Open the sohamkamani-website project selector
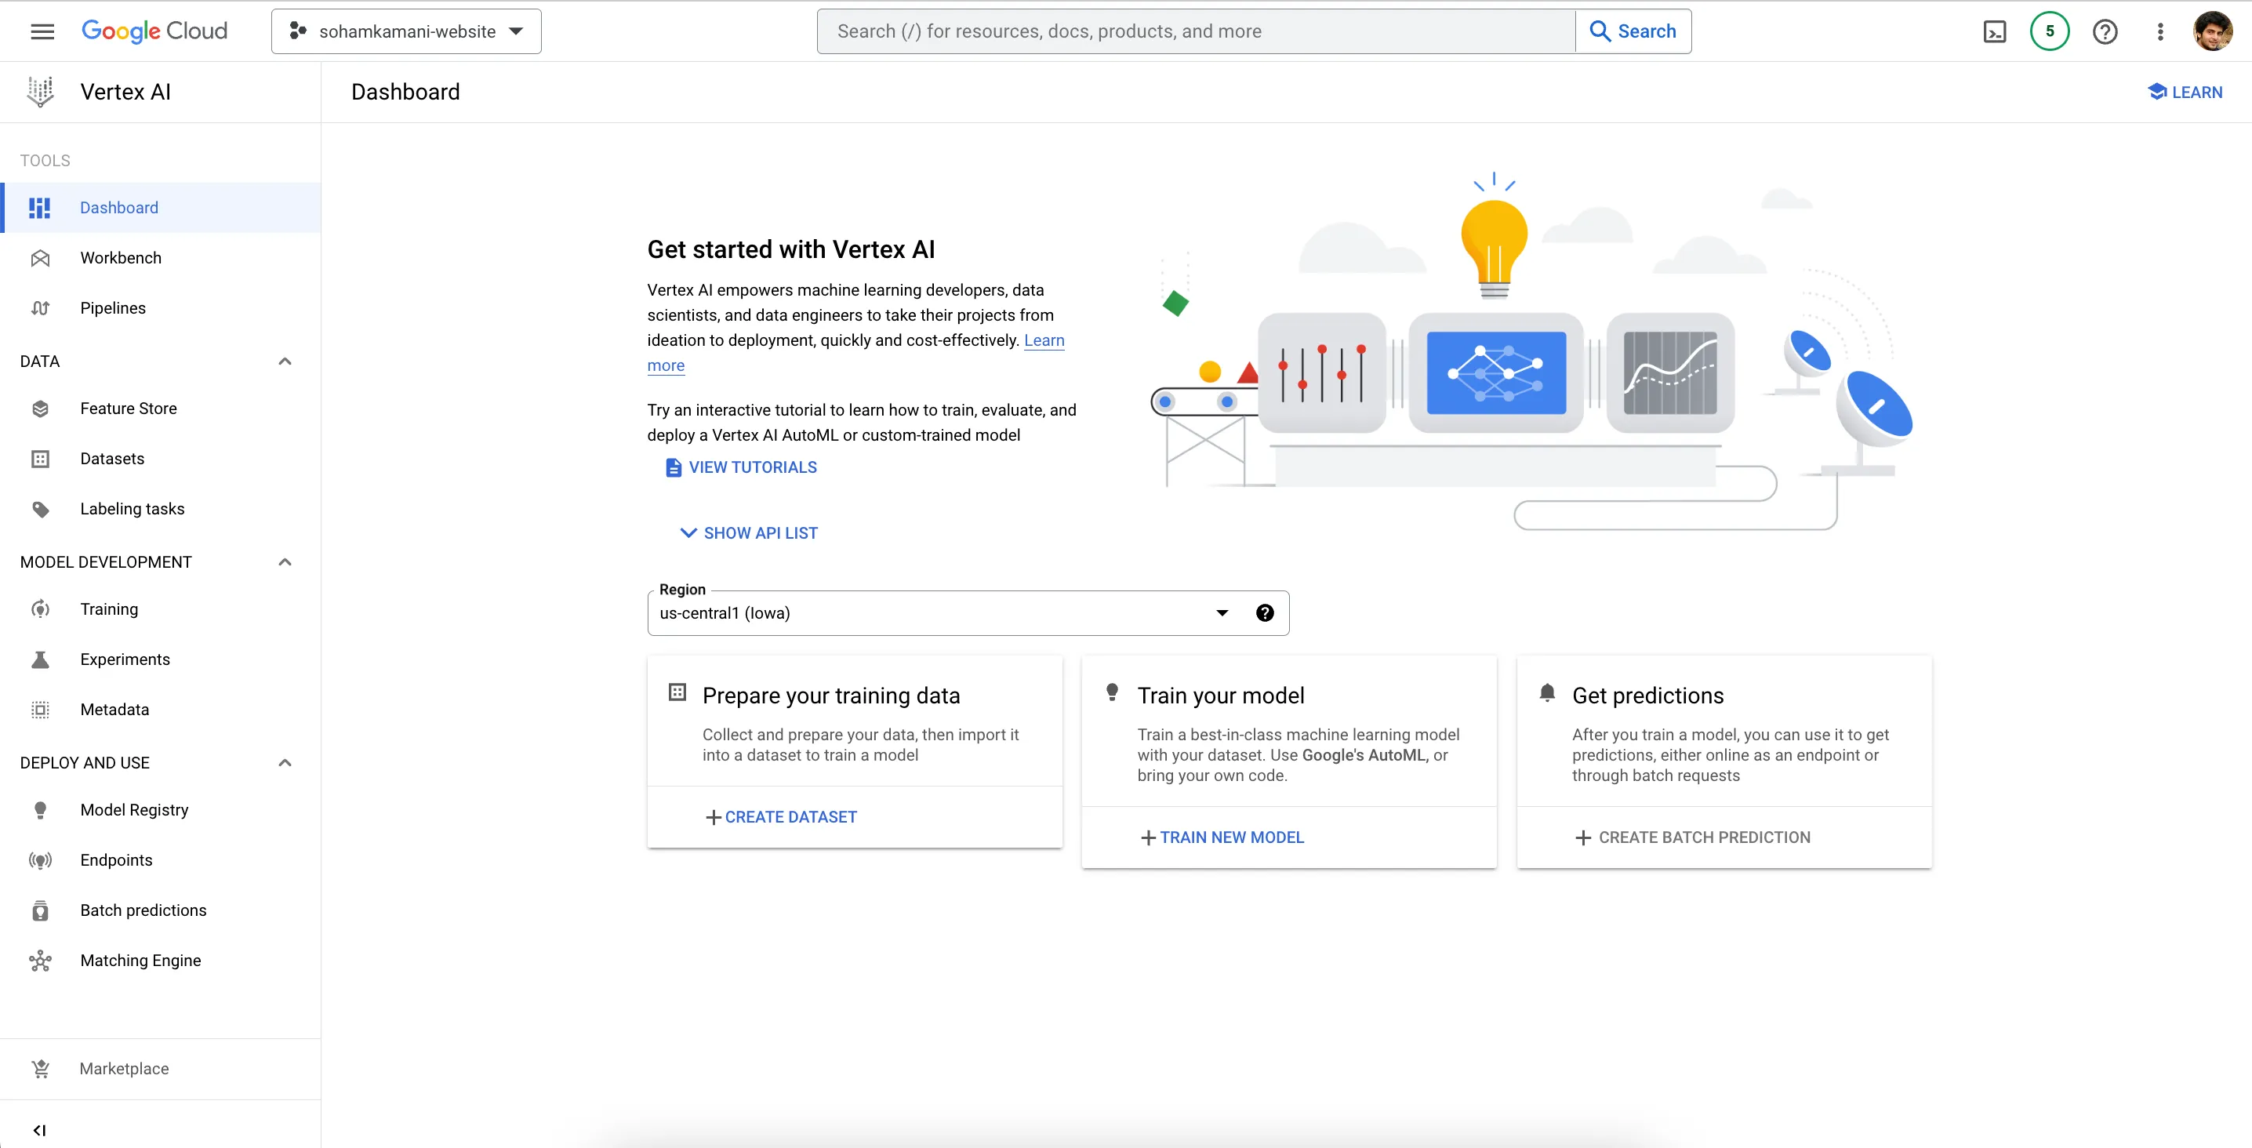Screen dimensions: 2252x1148 pos(406,31)
